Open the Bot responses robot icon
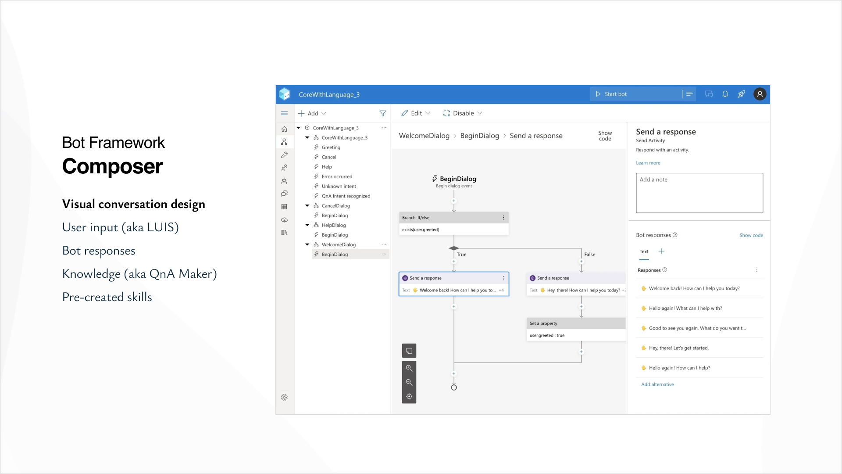 [284, 181]
